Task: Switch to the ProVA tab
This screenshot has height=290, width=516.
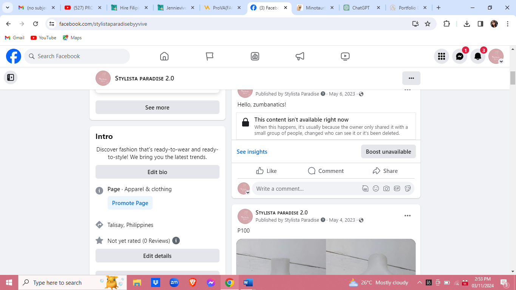Action: pyautogui.click(x=223, y=8)
